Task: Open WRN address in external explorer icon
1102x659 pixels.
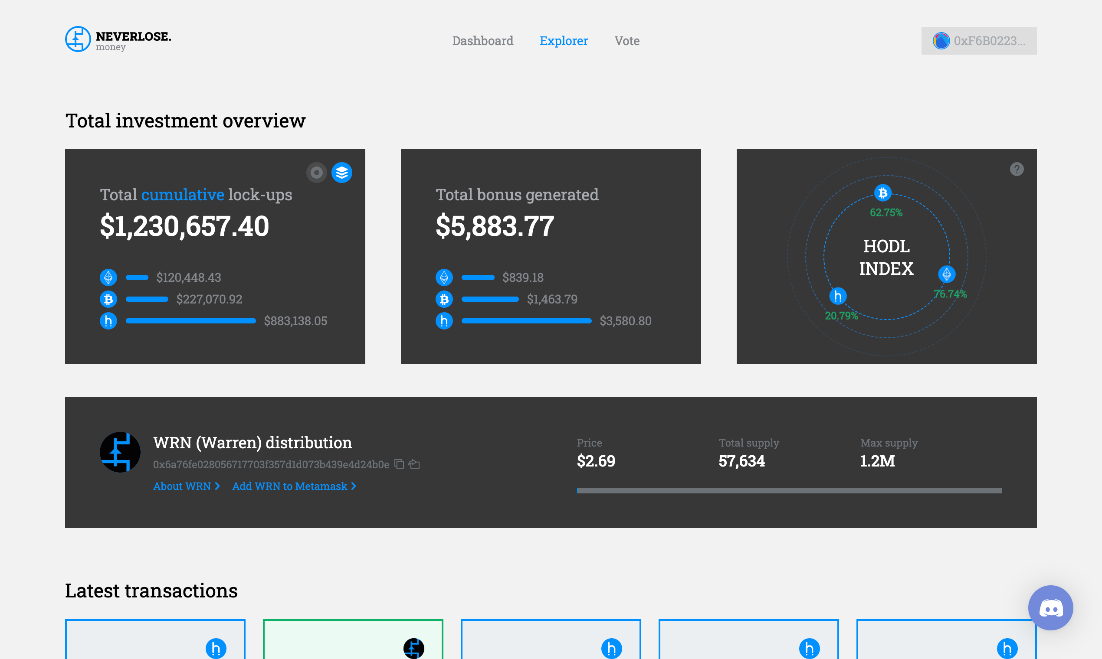Action: click(x=414, y=464)
